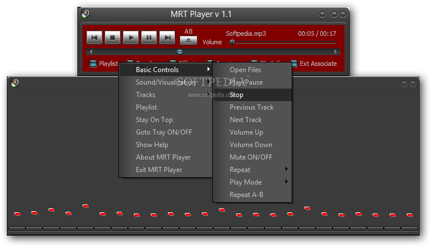Click the 00:05 / 00:17 time display
Image resolution: width=431 pixels, height=247 pixels.
click(317, 34)
